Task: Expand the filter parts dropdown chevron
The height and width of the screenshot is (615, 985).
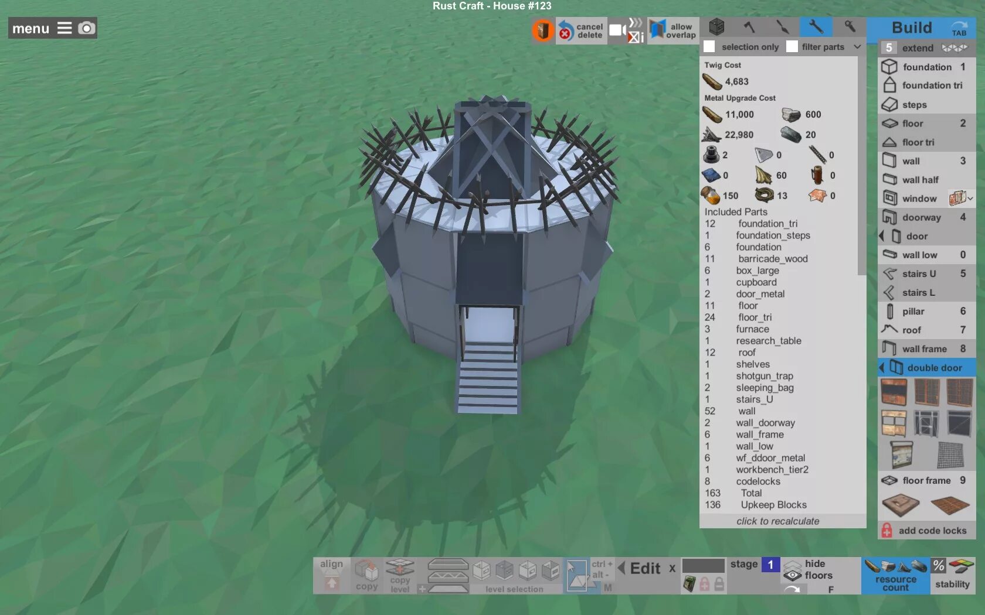Action: pyautogui.click(x=857, y=47)
